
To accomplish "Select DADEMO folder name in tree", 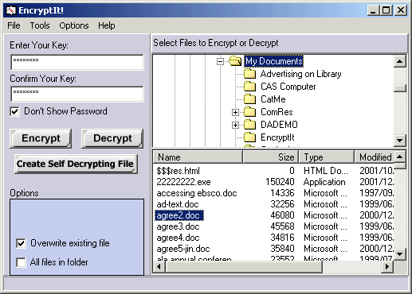I will (279, 125).
